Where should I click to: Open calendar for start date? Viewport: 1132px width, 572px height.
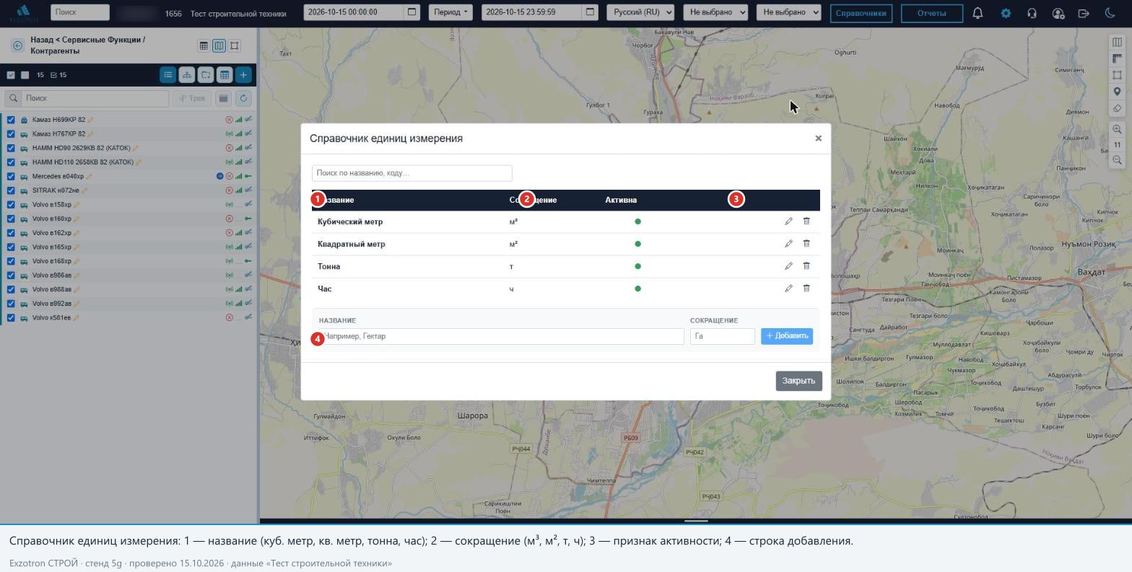(x=412, y=12)
